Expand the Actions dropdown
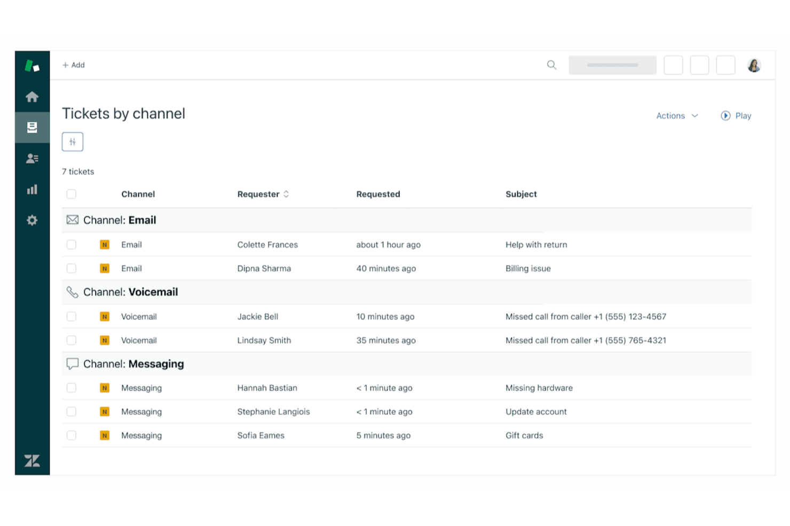The image size is (790, 526). click(x=677, y=116)
